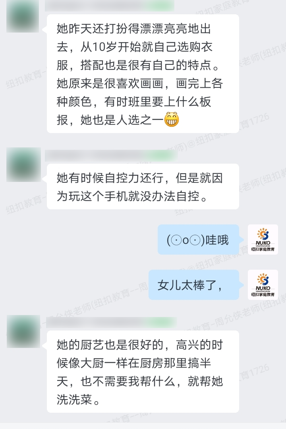Tap the blue bubble saying (⊙o⊙)哇哦
286x429 pixels.
pos(199,240)
